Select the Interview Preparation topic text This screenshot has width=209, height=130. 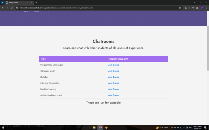pos(50,83)
